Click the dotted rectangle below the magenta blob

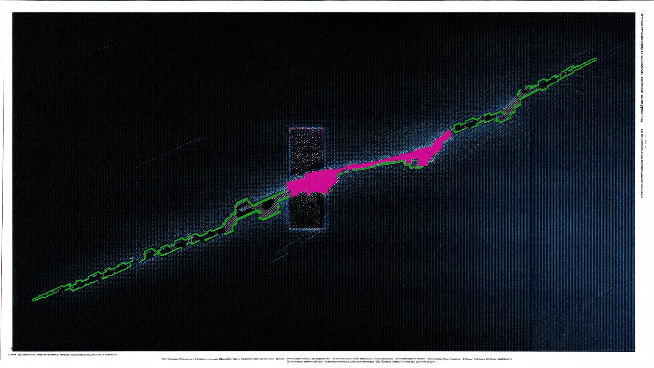[307, 211]
